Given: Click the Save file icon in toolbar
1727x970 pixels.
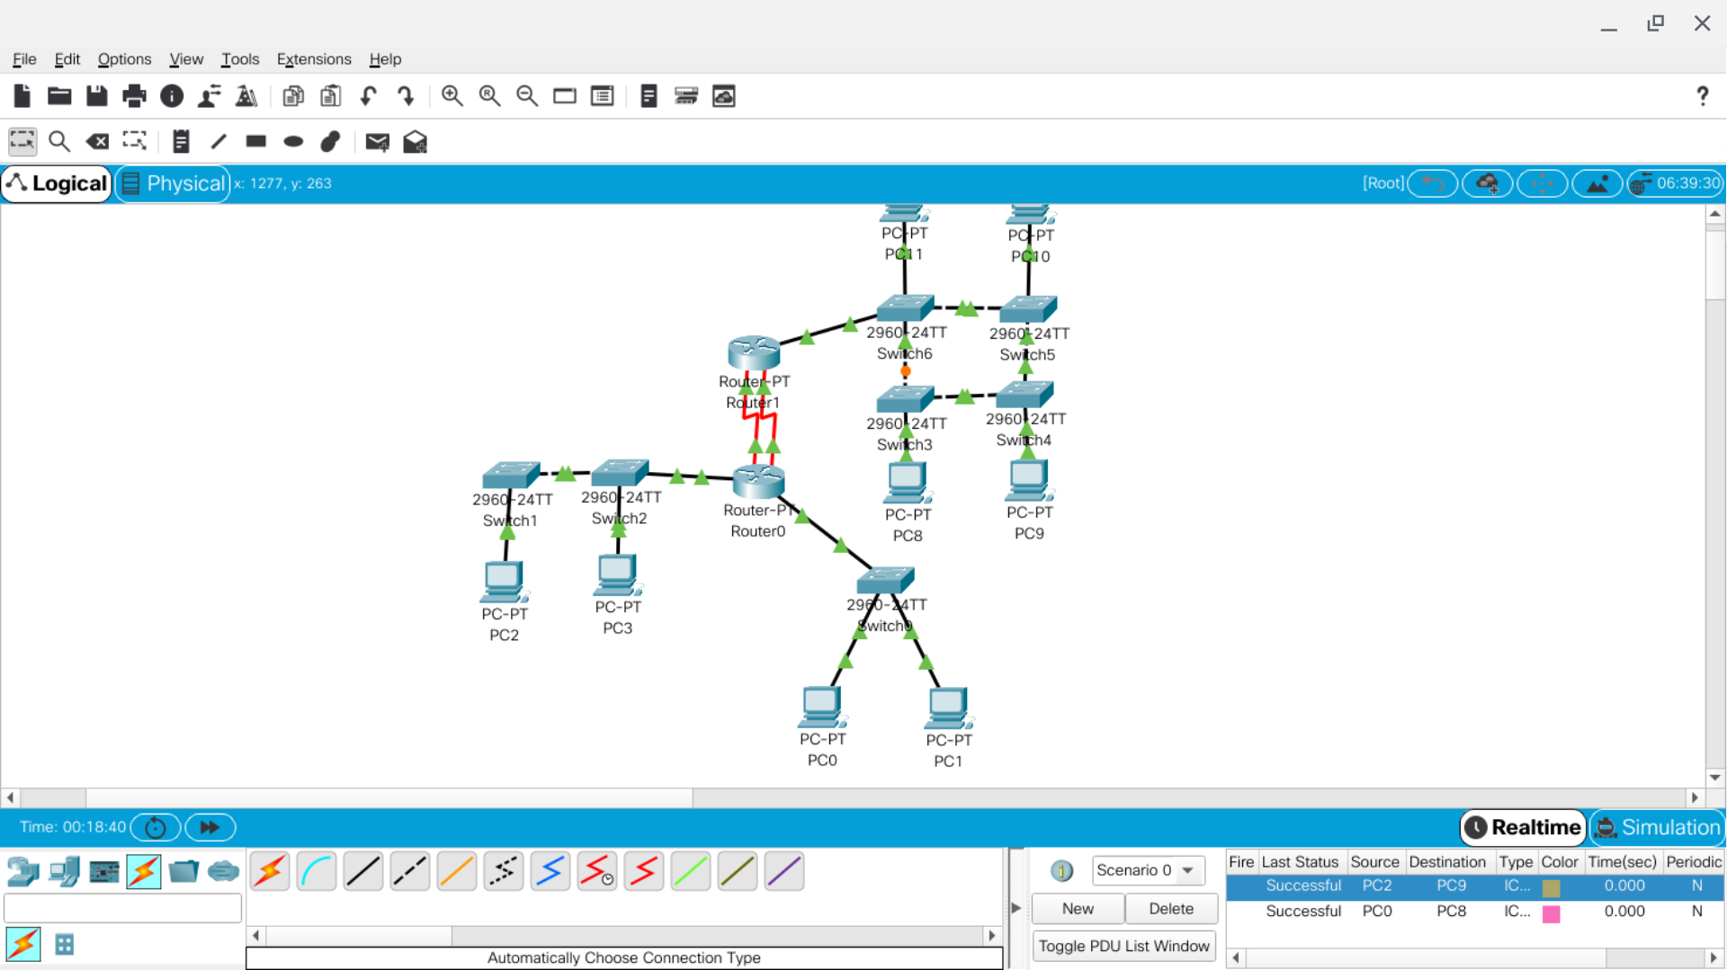Looking at the screenshot, I should coord(96,96).
